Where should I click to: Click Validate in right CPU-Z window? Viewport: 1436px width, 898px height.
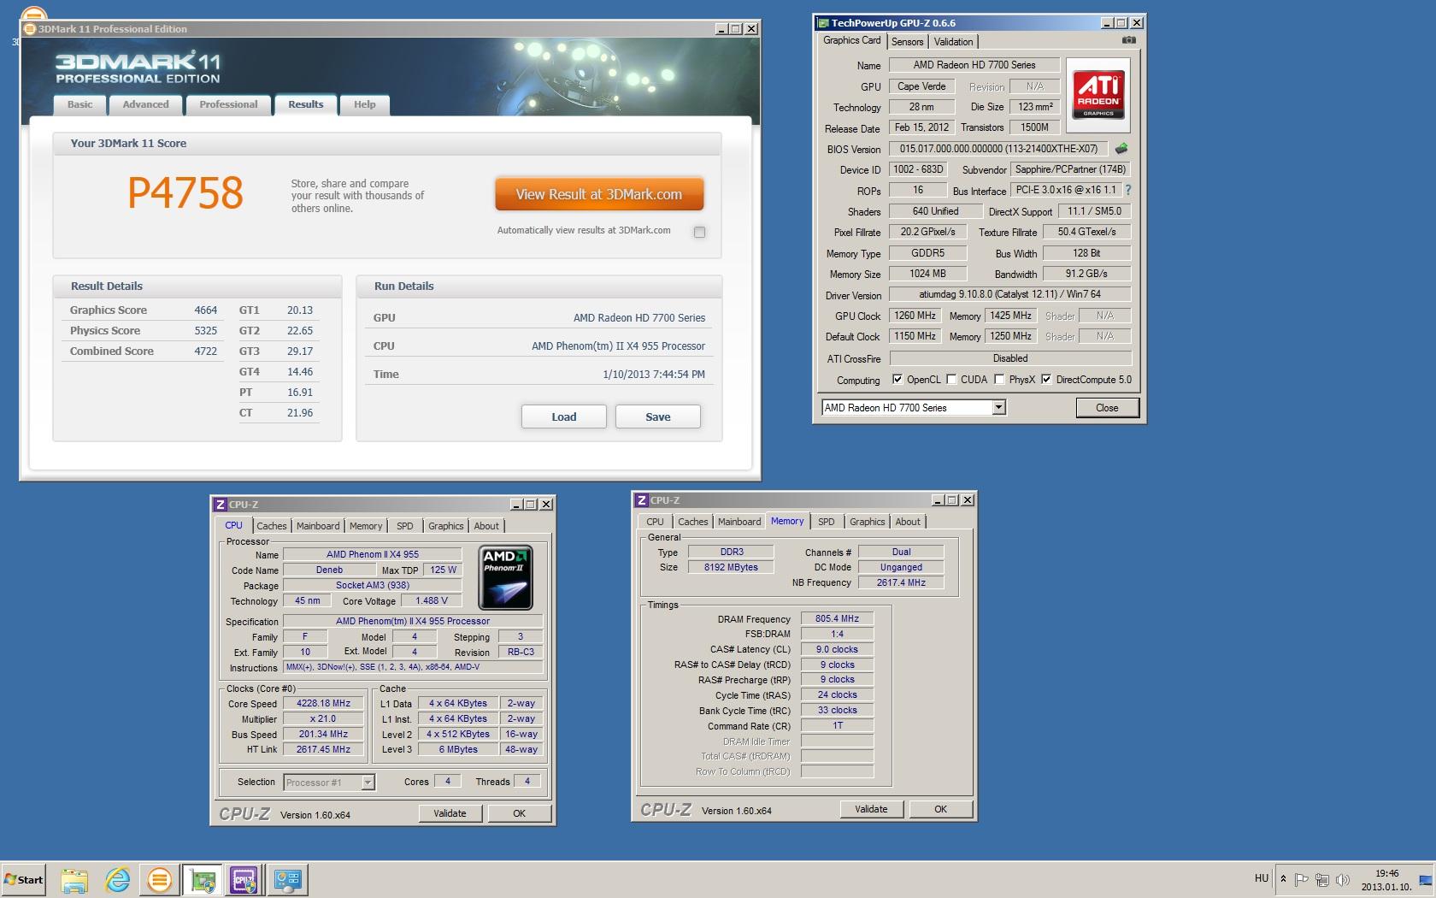[871, 809]
